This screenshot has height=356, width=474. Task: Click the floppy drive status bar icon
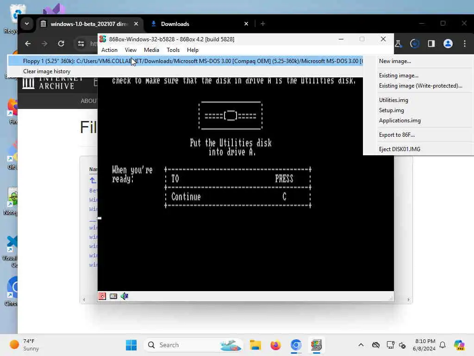[102, 296]
